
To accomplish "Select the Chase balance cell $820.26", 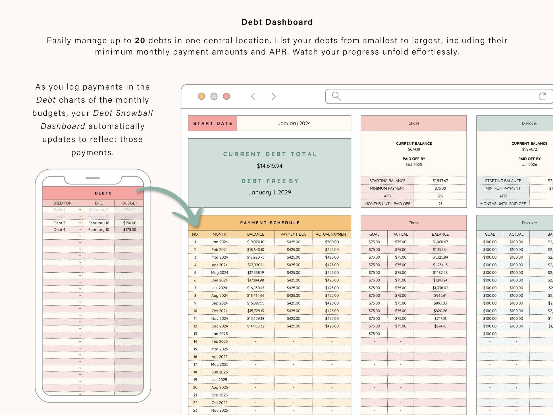I will pyautogui.click(x=440, y=311).
